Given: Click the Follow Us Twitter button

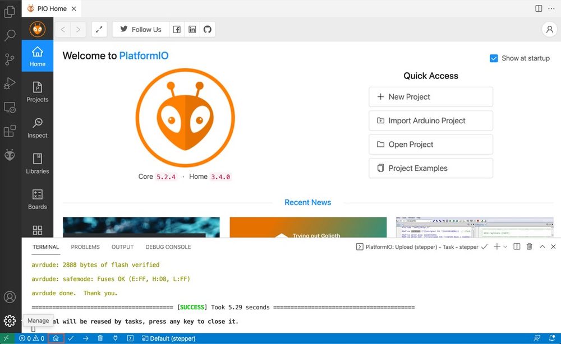Looking at the screenshot, I should tap(140, 29).
